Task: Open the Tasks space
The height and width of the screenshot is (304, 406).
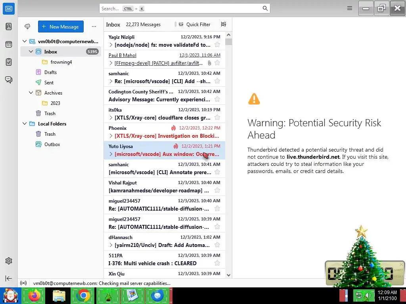Action: (x=9, y=62)
